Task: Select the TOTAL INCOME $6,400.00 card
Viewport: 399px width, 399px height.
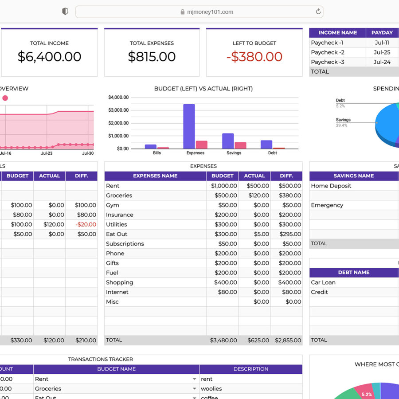Action: point(49,52)
